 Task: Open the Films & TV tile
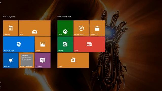(x=97, y=28)
